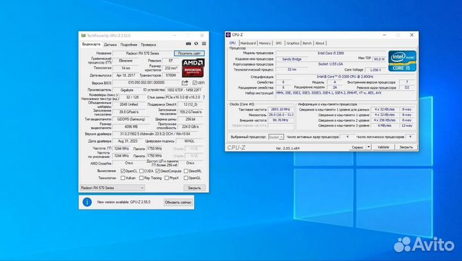Screen dimensions: 462x261
Task: Switch to the Подробнее tab in GPU-Z
Action: click(x=129, y=45)
